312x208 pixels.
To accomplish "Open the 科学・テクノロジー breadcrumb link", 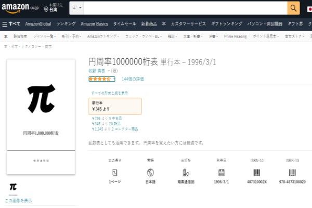I will point(26,47).
